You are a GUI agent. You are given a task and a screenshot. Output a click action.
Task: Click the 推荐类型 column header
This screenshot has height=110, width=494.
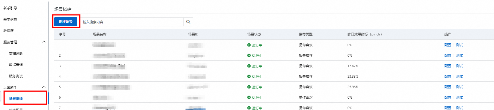[306, 34]
